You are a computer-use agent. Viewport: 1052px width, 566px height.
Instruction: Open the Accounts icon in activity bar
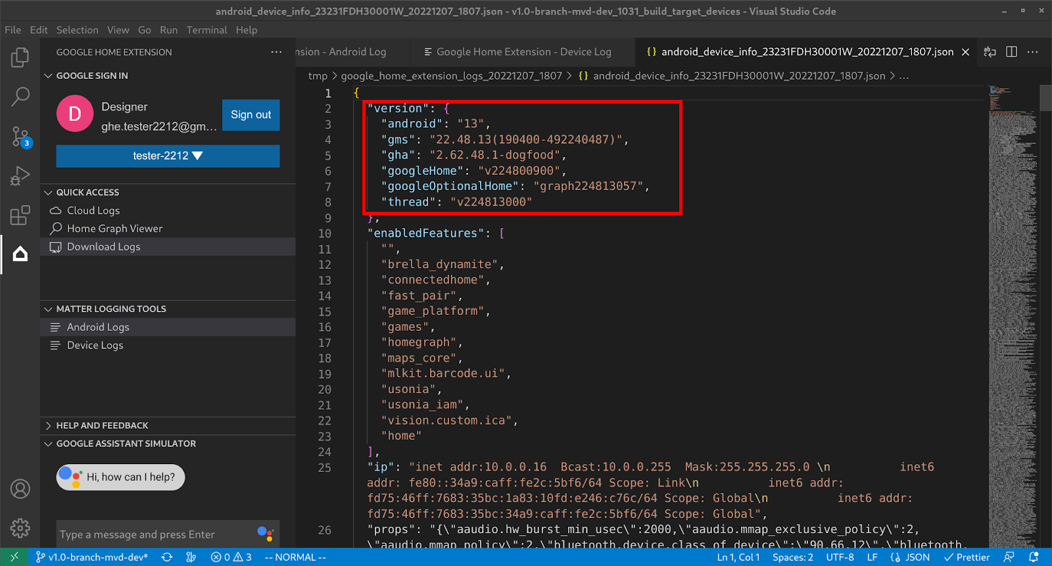[20, 489]
